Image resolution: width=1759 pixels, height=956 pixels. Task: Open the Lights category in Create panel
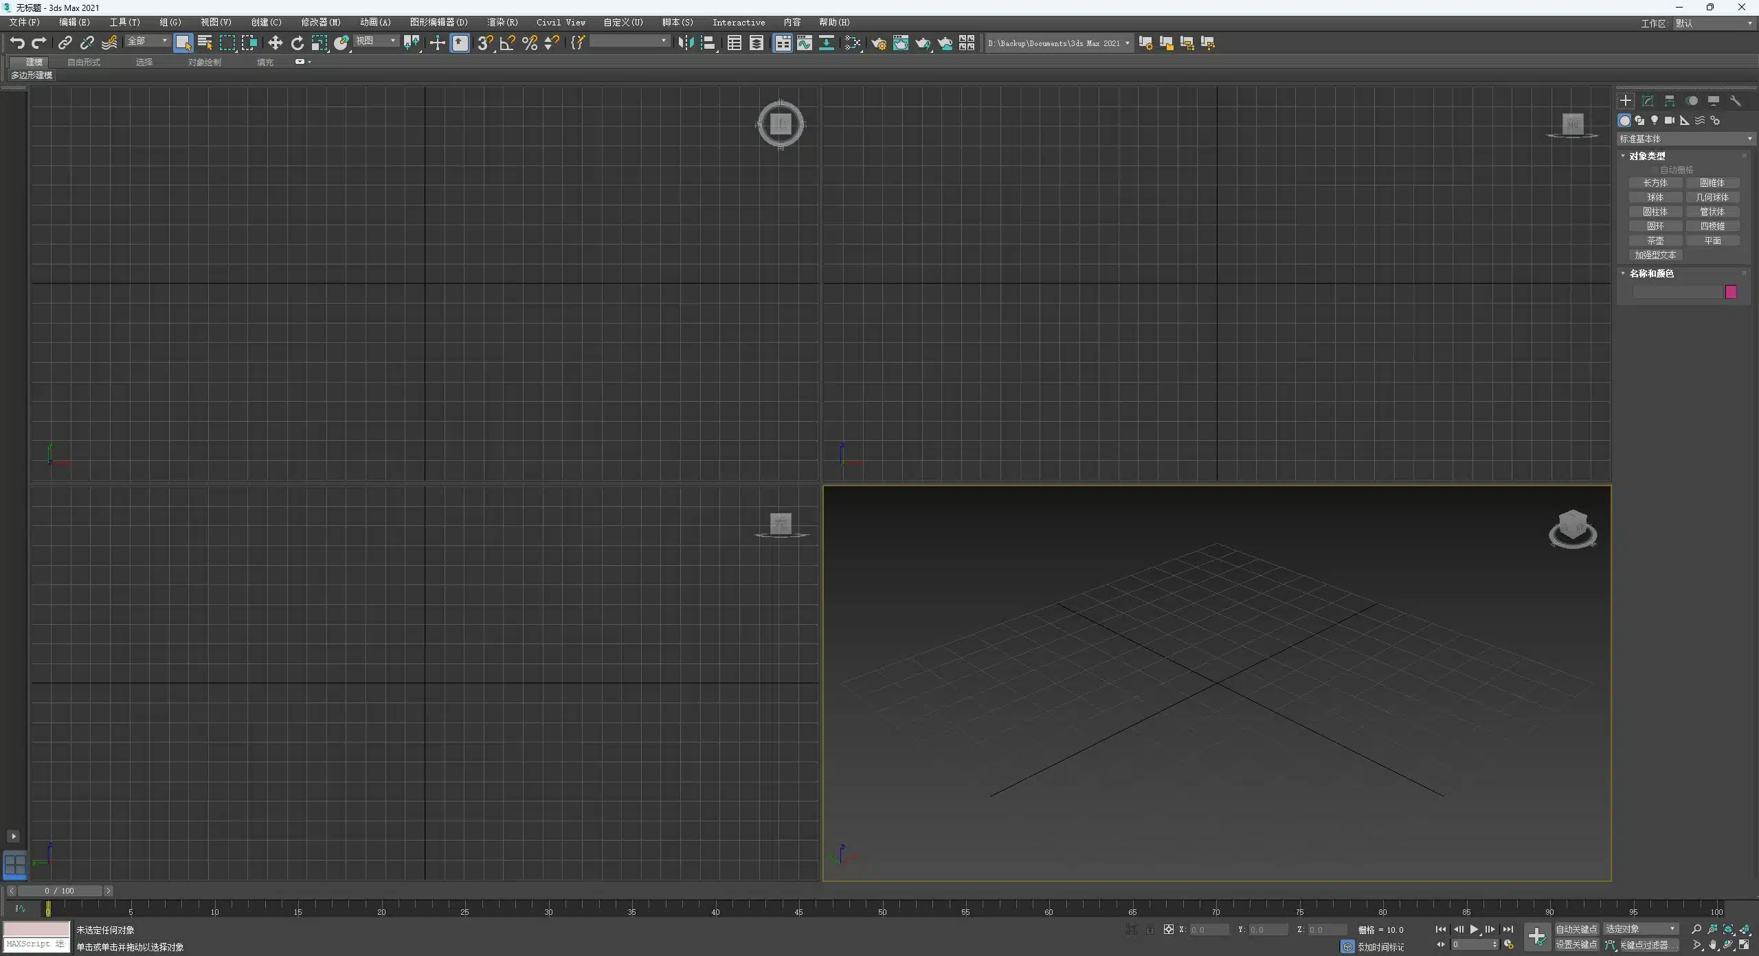pyautogui.click(x=1655, y=120)
